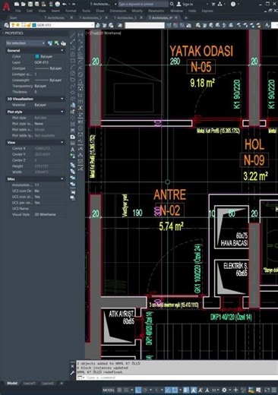Click the search magnifier icon
The height and width of the screenshot is (395, 278).
click(172, 4)
